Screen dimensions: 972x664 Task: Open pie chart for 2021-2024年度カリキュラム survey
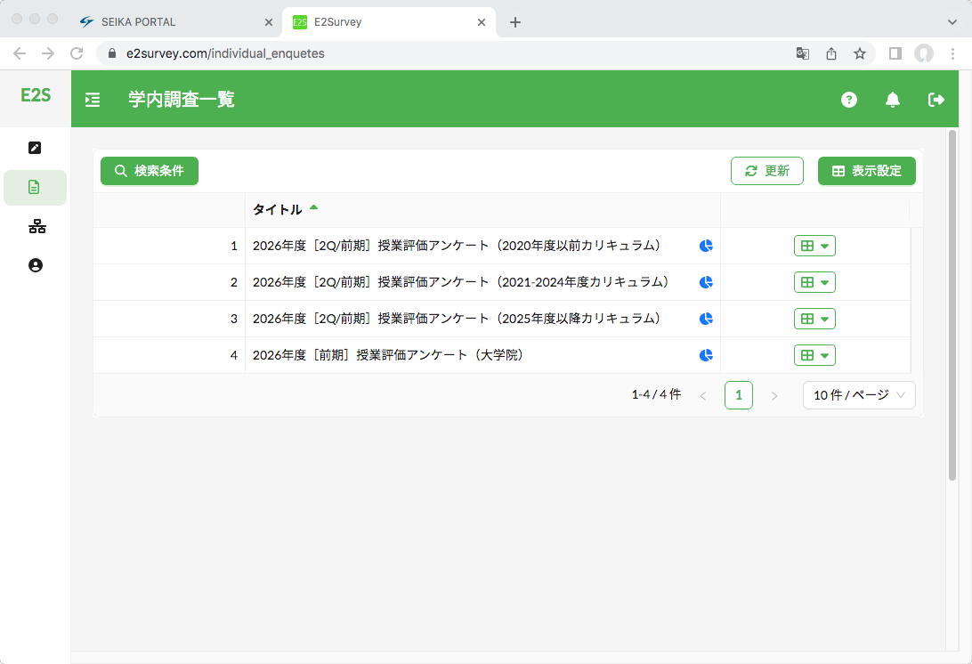[706, 282]
